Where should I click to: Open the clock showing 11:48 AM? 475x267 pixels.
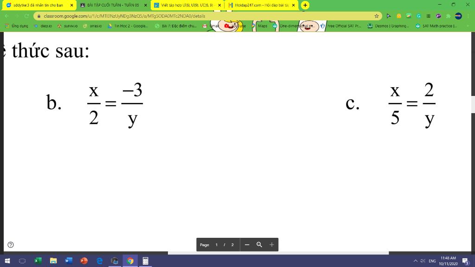pyautogui.click(x=449, y=261)
